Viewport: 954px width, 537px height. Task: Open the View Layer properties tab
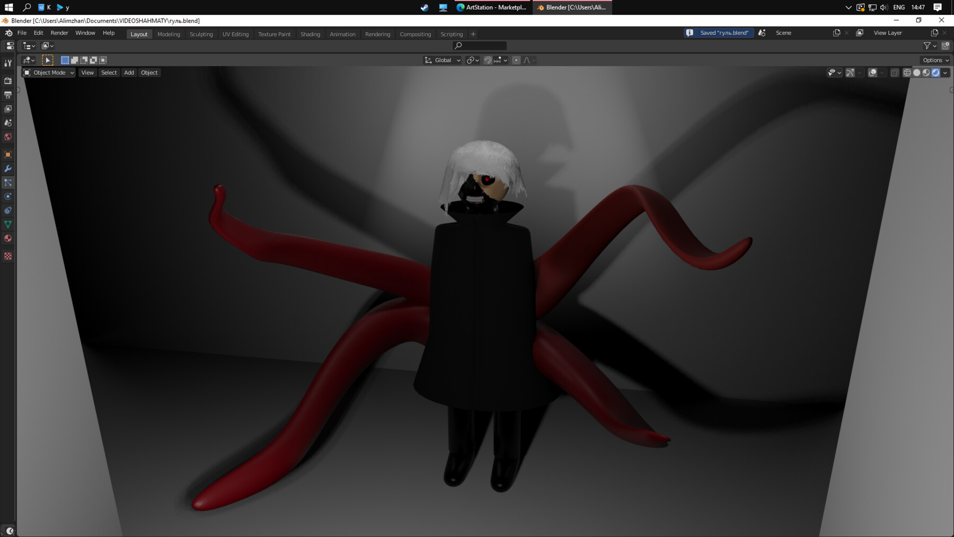[x=8, y=109]
